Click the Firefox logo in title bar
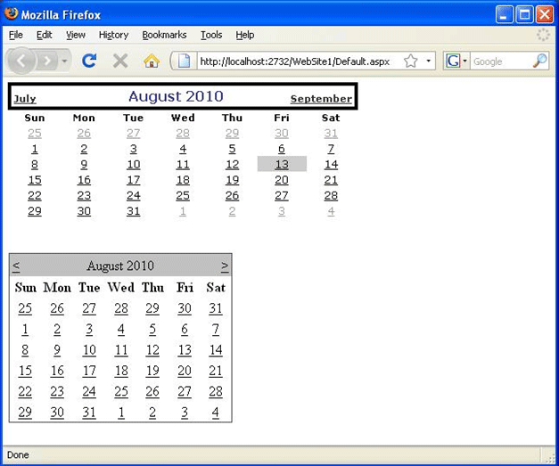559x466 pixels. point(11,13)
